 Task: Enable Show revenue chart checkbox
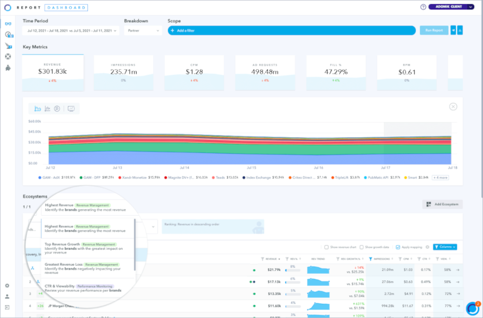tap(326, 247)
